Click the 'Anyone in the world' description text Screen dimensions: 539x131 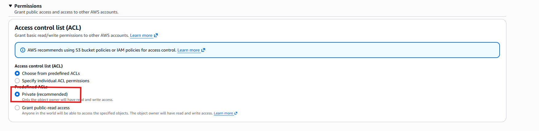(x=117, y=113)
